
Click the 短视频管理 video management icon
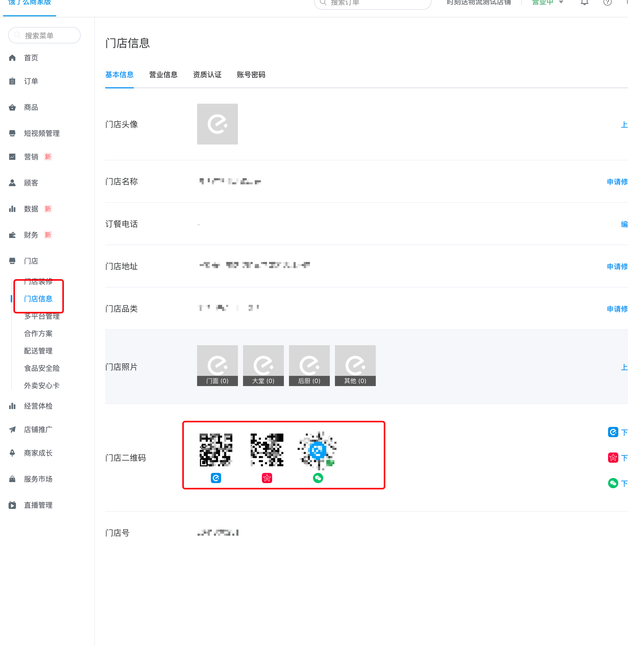tap(12, 133)
